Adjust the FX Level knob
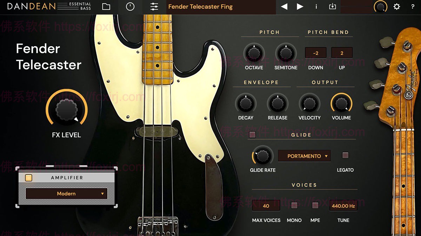The image size is (421, 236). 66,110
